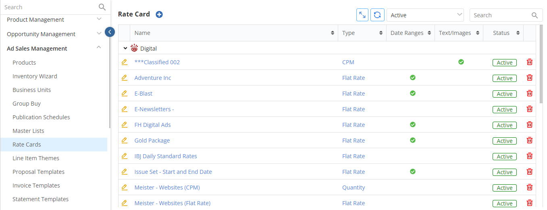Image resolution: width=547 pixels, height=210 pixels.
Task: Add a new rate card with plus icon
Action: point(159,14)
